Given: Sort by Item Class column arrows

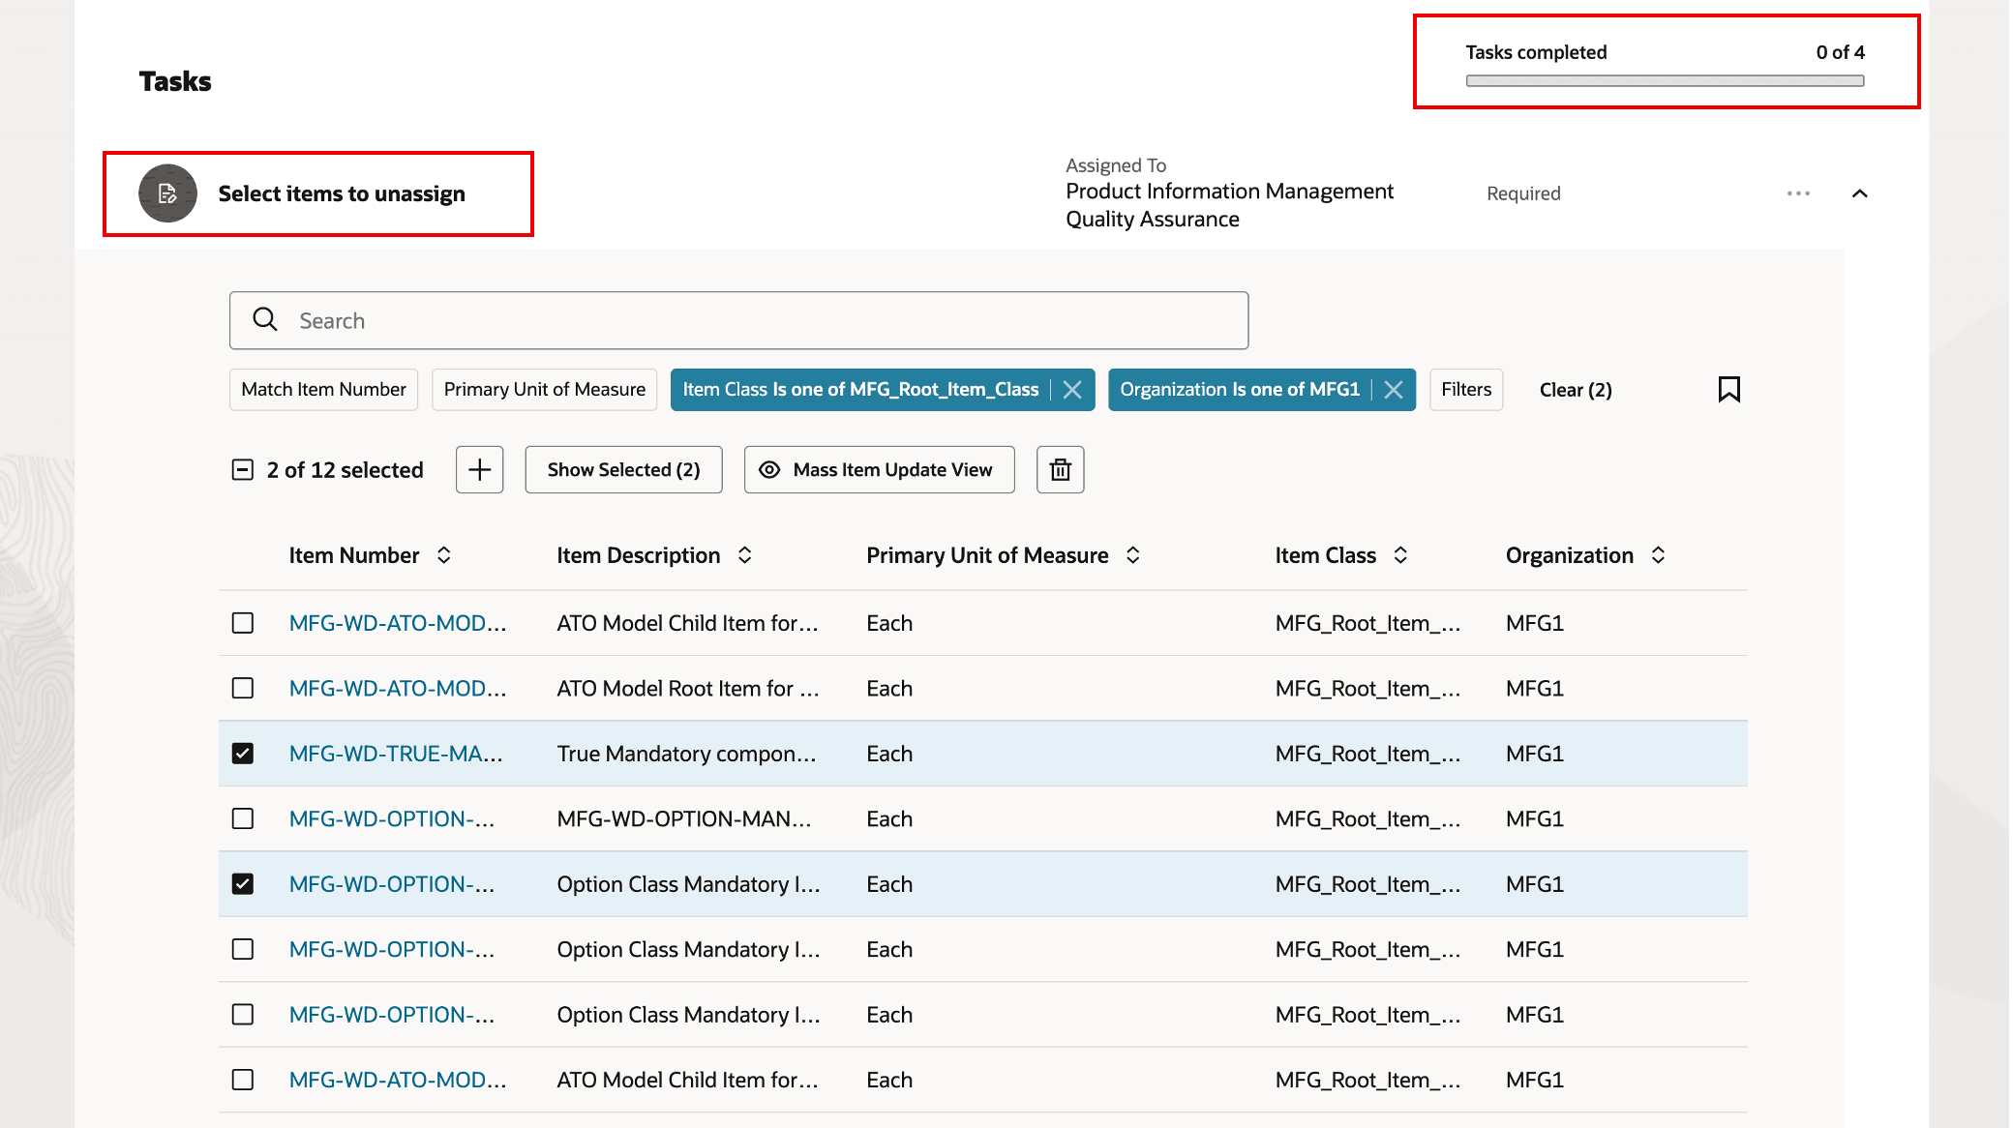Looking at the screenshot, I should [x=1400, y=555].
